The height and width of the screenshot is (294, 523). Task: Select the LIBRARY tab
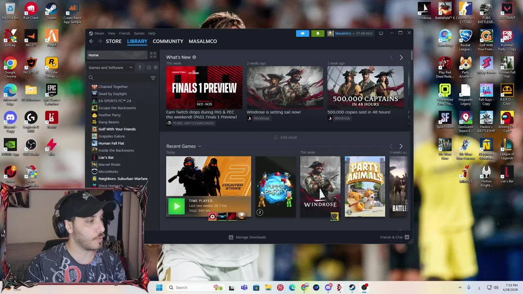point(137,41)
